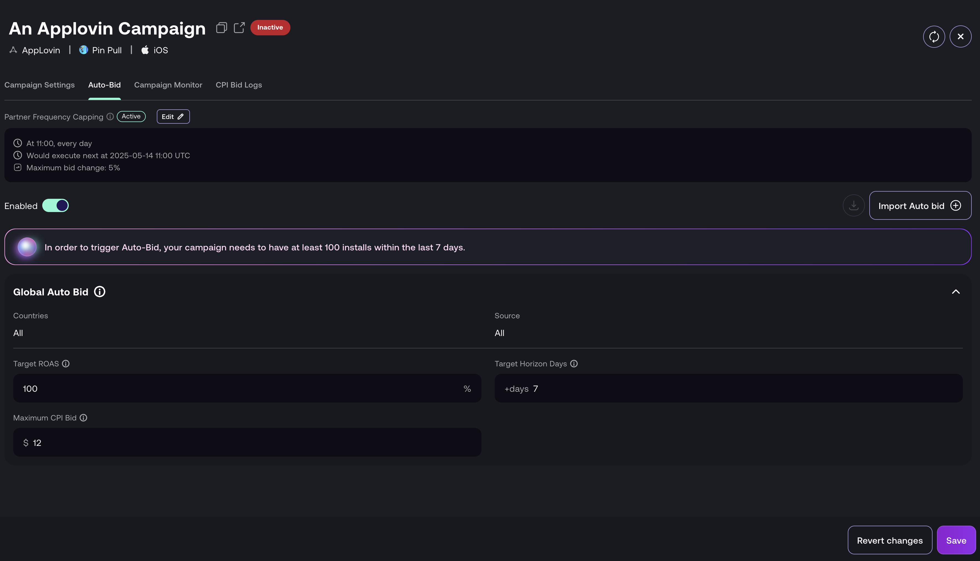This screenshot has width=980, height=561.
Task: Save the auto-bid settings
Action: 956,540
